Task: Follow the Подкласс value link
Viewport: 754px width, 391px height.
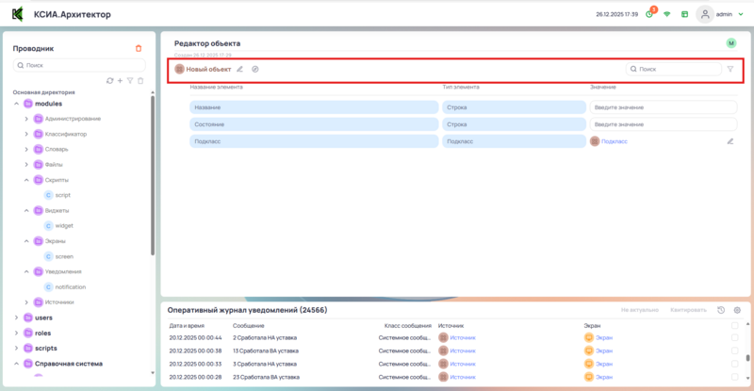Action: tap(614, 141)
